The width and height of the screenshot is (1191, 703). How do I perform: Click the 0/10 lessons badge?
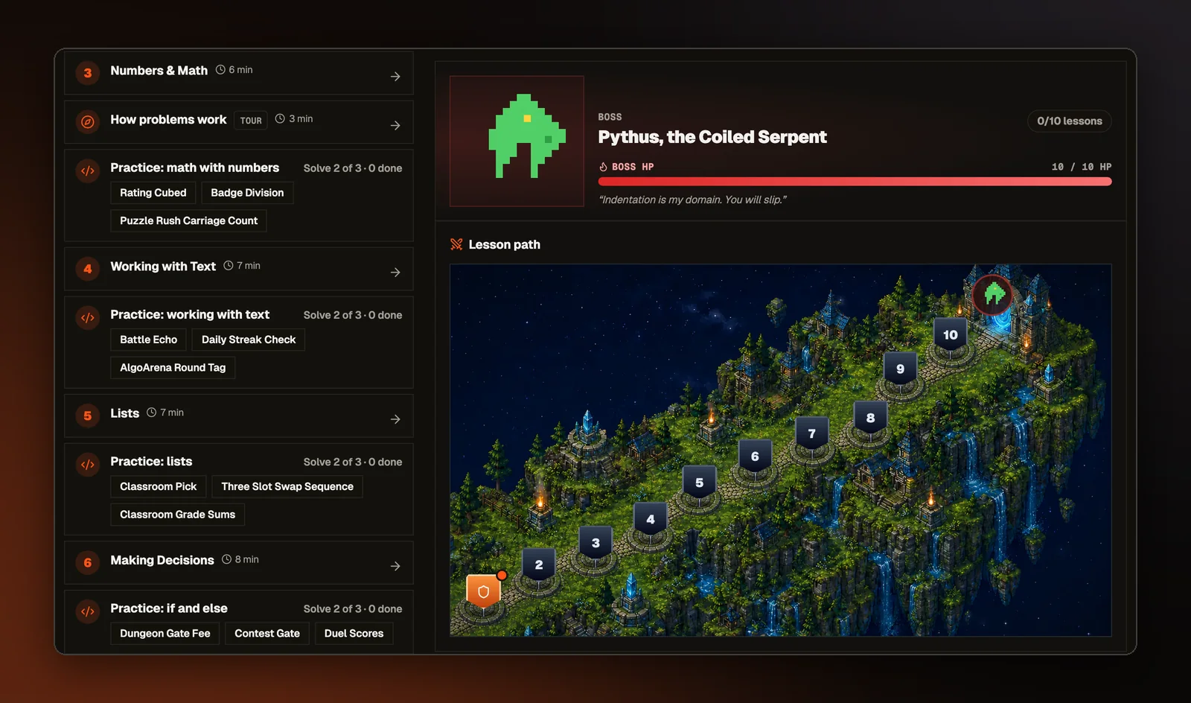[x=1070, y=121]
